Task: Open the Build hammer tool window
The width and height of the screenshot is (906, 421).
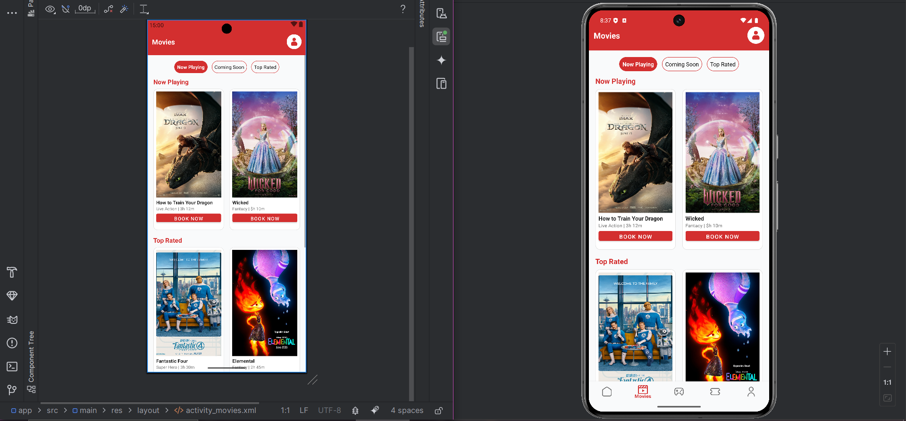Action: click(12, 272)
